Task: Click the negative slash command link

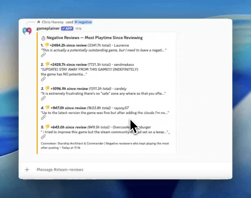Action: tap(83, 22)
